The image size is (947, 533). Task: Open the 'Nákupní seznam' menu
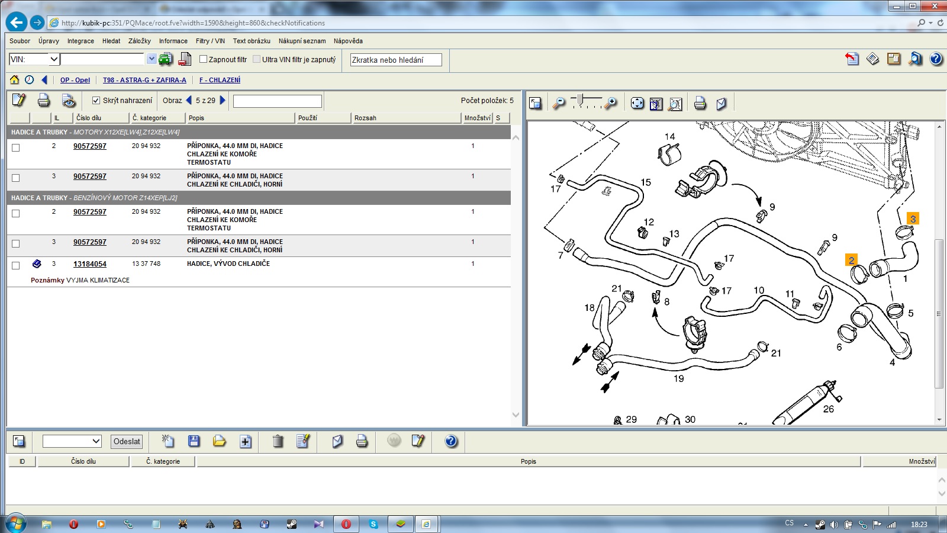coord(302,41)
